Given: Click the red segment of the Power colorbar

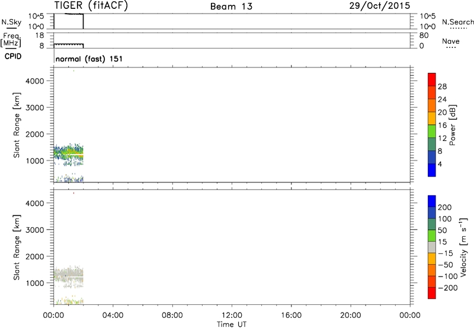Looking at the screenshot, I should pos(432,79).
